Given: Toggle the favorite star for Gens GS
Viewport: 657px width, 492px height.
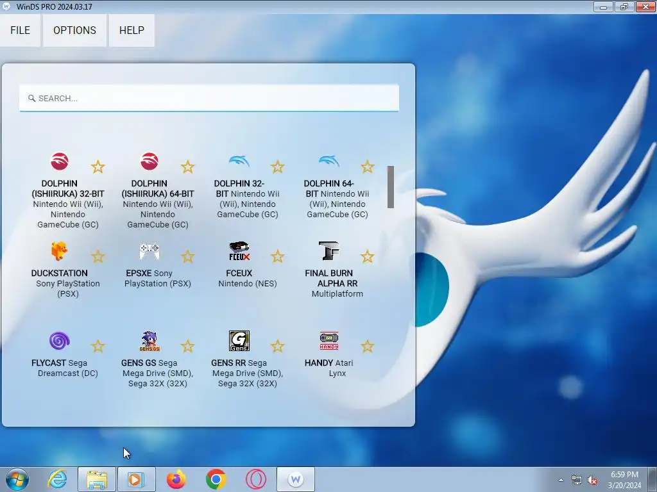Looking at the screenshot, I should [x=188, y=347].
